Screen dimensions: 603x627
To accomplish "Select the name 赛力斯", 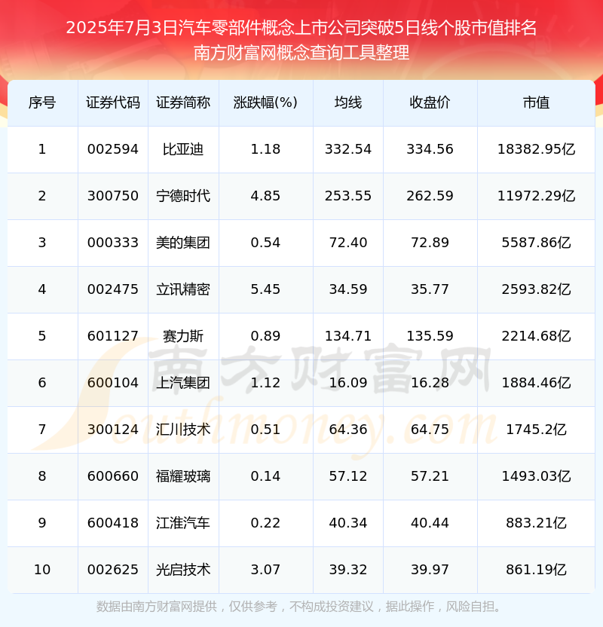I will coord(183,336).
